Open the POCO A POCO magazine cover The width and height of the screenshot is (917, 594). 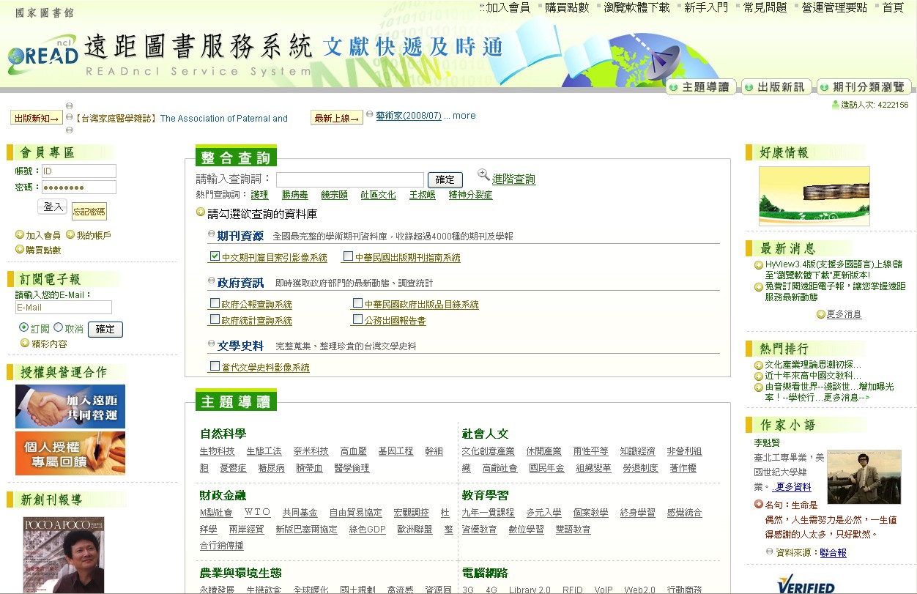[64, 554]
